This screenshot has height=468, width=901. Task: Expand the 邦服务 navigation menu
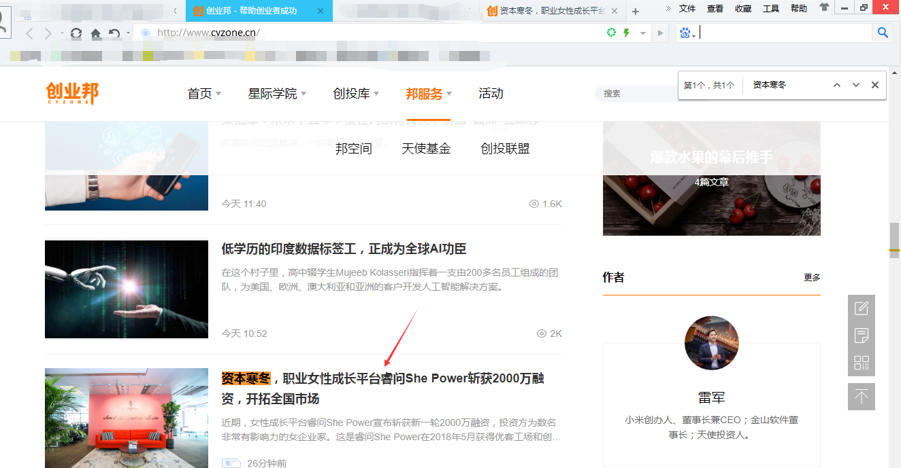click(429, 94)
